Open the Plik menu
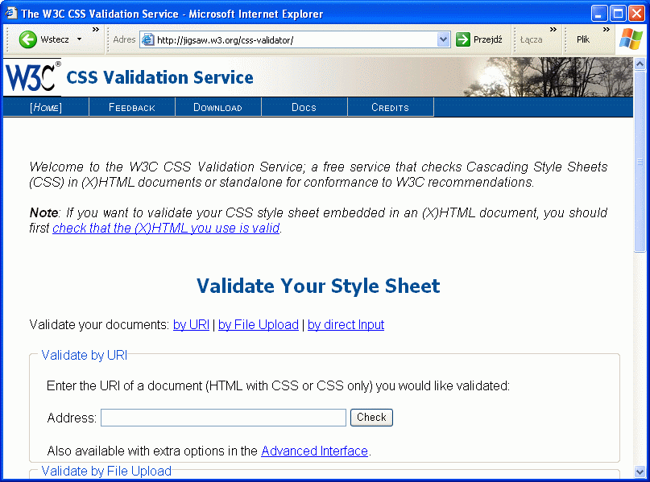 pos(583,39)
